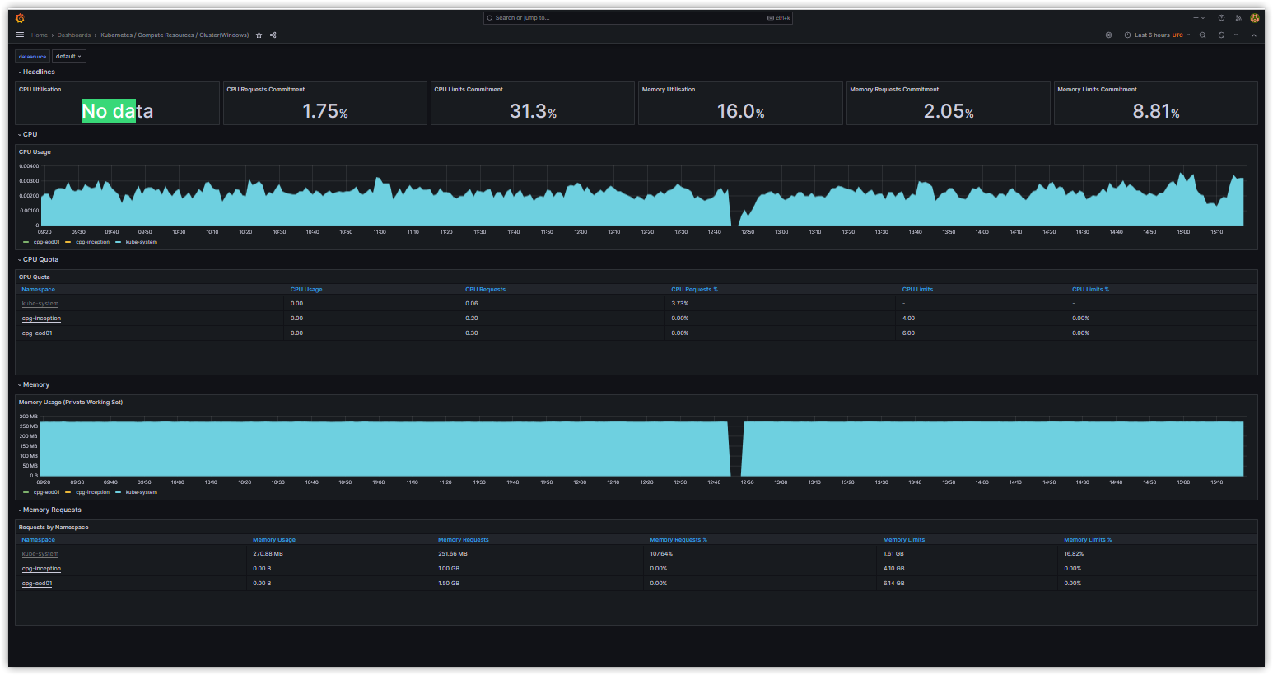Click the Grafana logo
Viewport: 1273px width, 675px height.
(18, 17)
